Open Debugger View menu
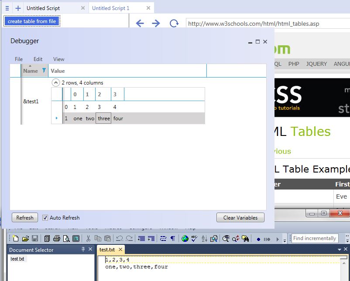350x281 pixels. point(59,59)
